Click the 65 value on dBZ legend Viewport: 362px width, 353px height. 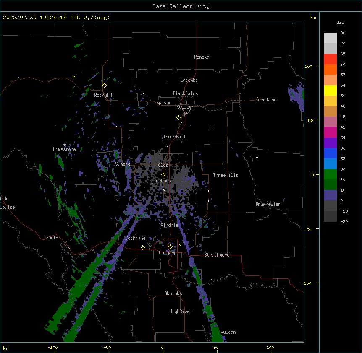pos(343,54)
